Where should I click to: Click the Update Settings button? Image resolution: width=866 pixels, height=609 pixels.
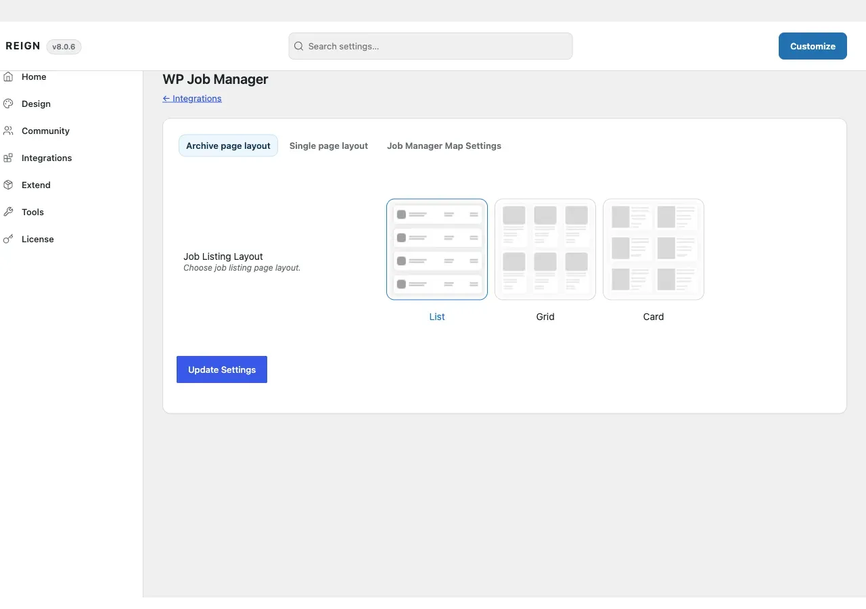coord(222,369)
